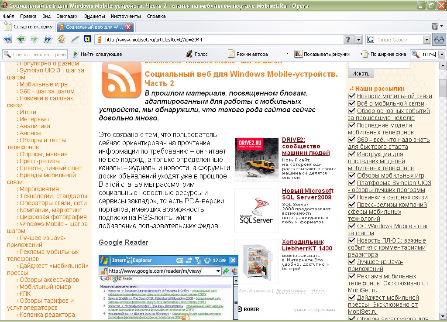Open the closed tabs trash can

(x=435, y=27)
